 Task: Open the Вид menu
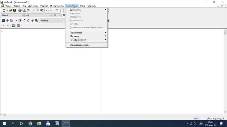tap(24, 6)
